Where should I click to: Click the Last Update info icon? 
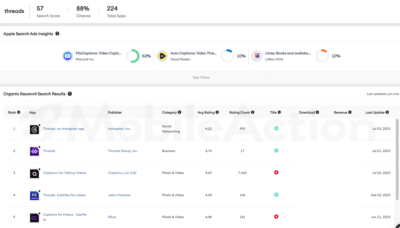pyautogui.click(x=387, y=112)
